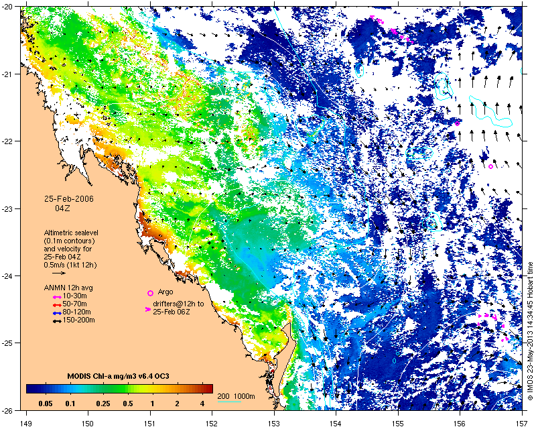The width and height of the screenshot is (536, 429).
Task: Click the 10-30m depth legend label
Action: (74, 296)
